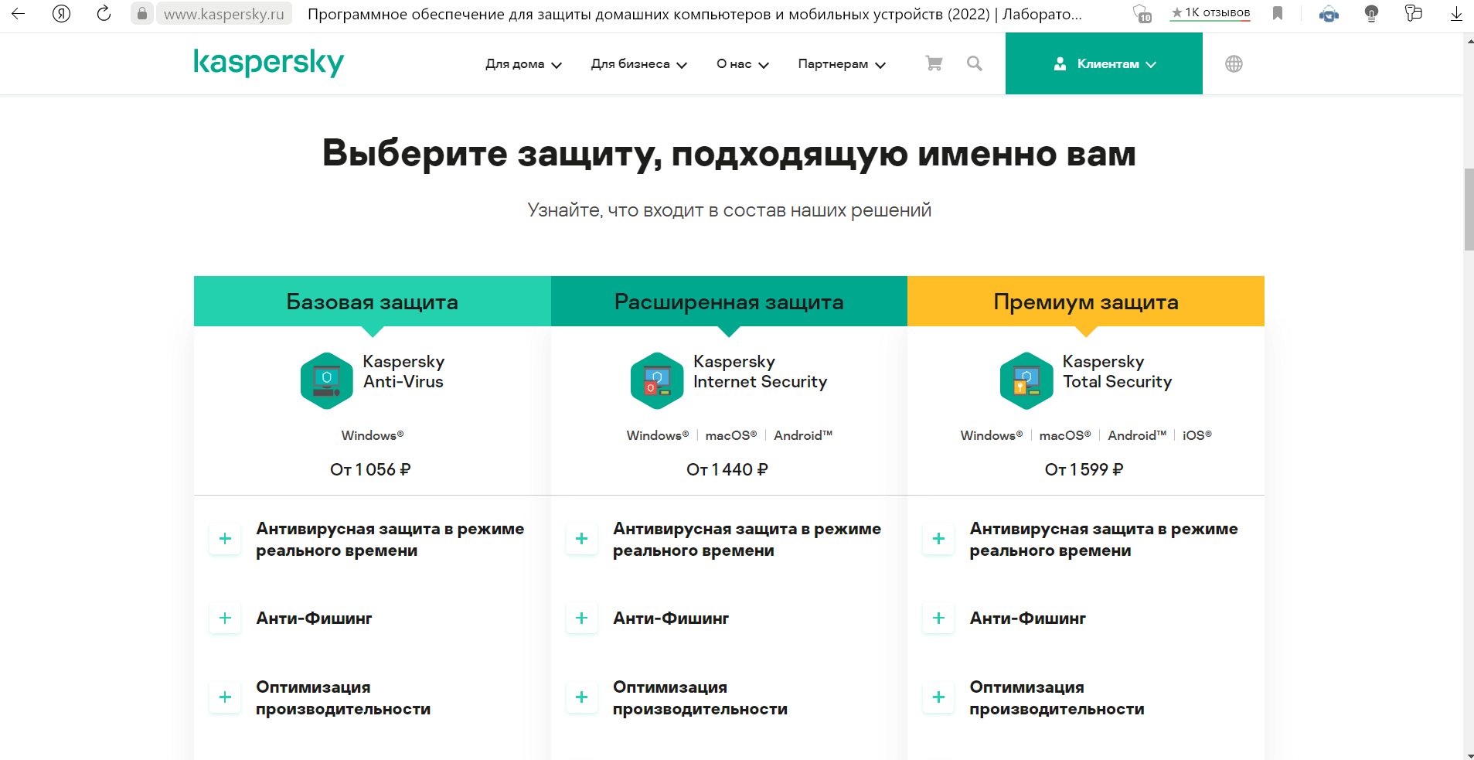This screenshot has height=760, width=1474.
Task: Click the price От 1 599 ₽
Action: coord(1084,469)
